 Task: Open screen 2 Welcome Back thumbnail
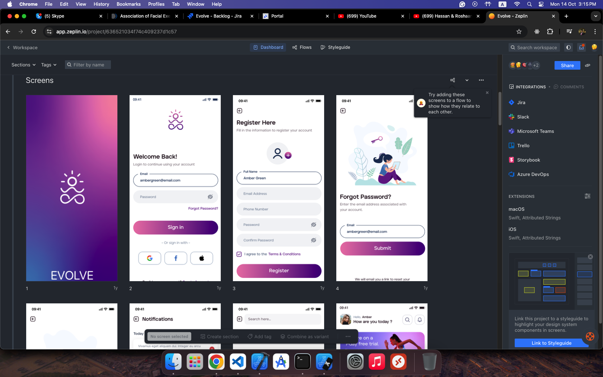point(175,188)
